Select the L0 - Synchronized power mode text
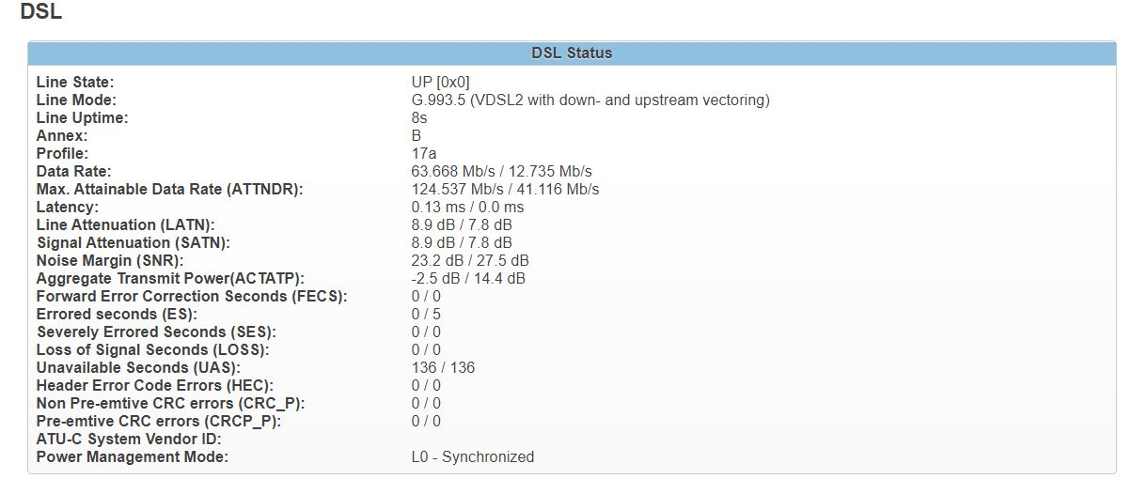This screenshot has height=494, width=1132. coord(473,456)
